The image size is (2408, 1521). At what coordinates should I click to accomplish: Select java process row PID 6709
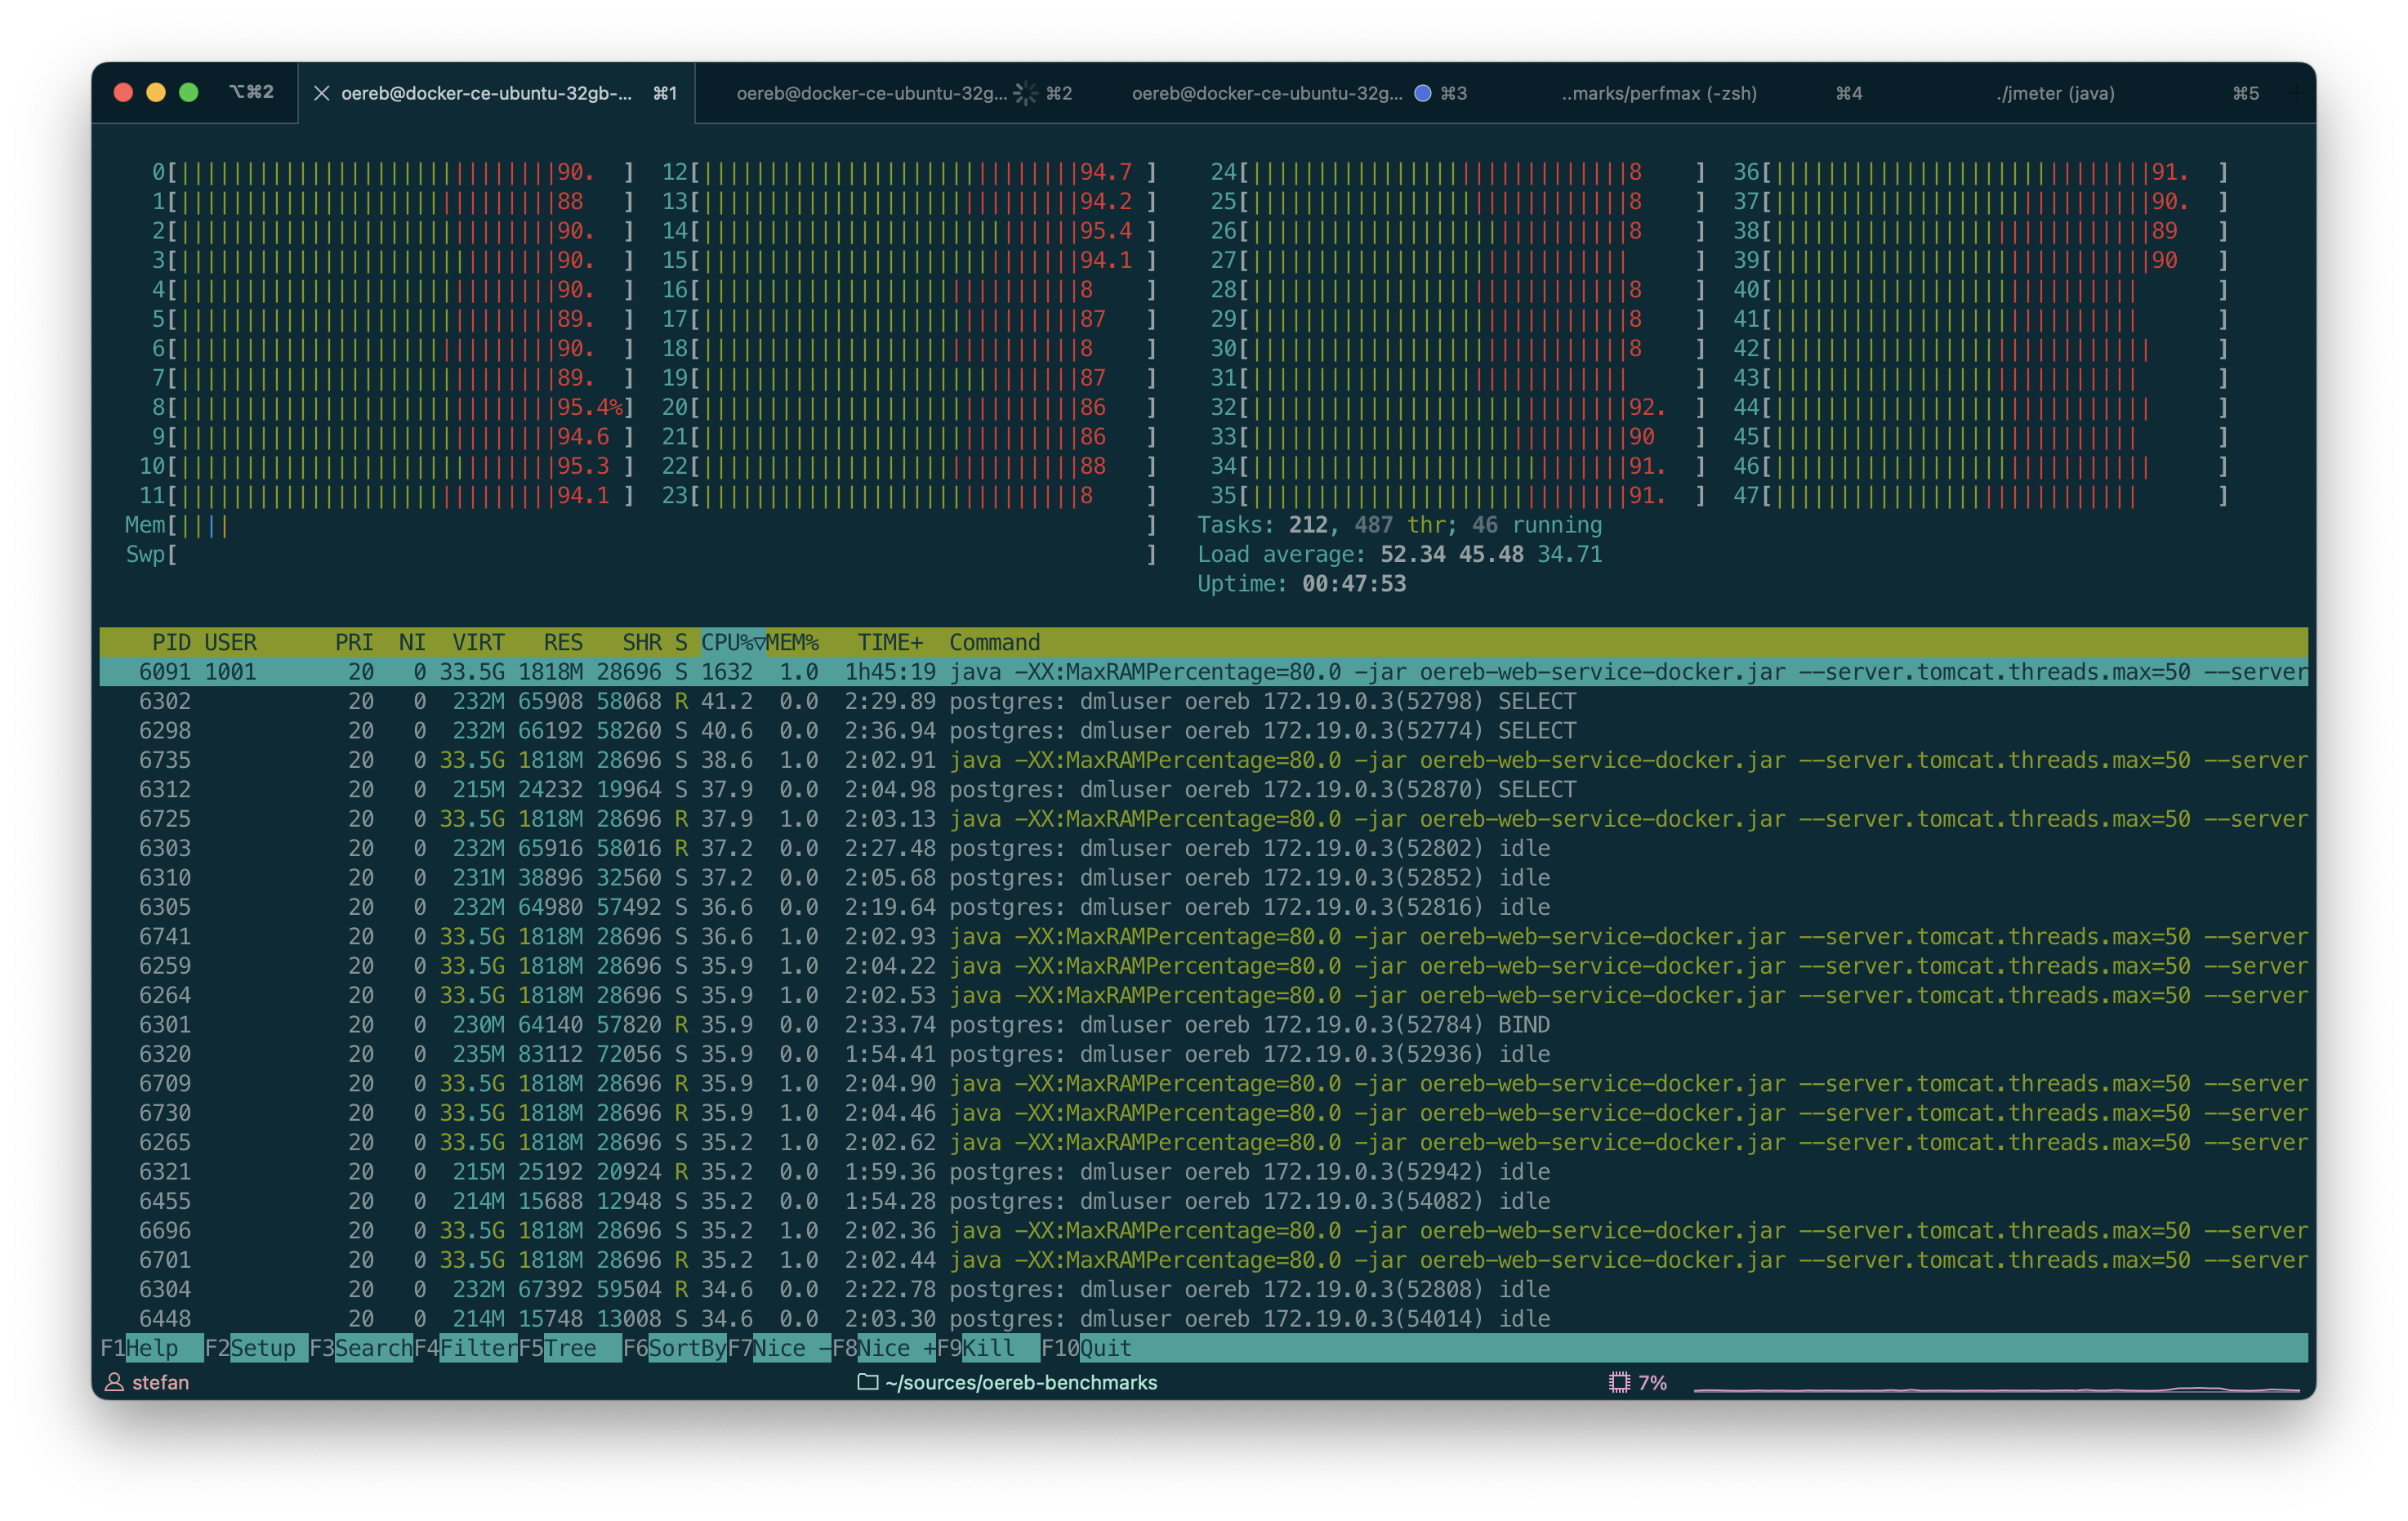(1204, 1084)
